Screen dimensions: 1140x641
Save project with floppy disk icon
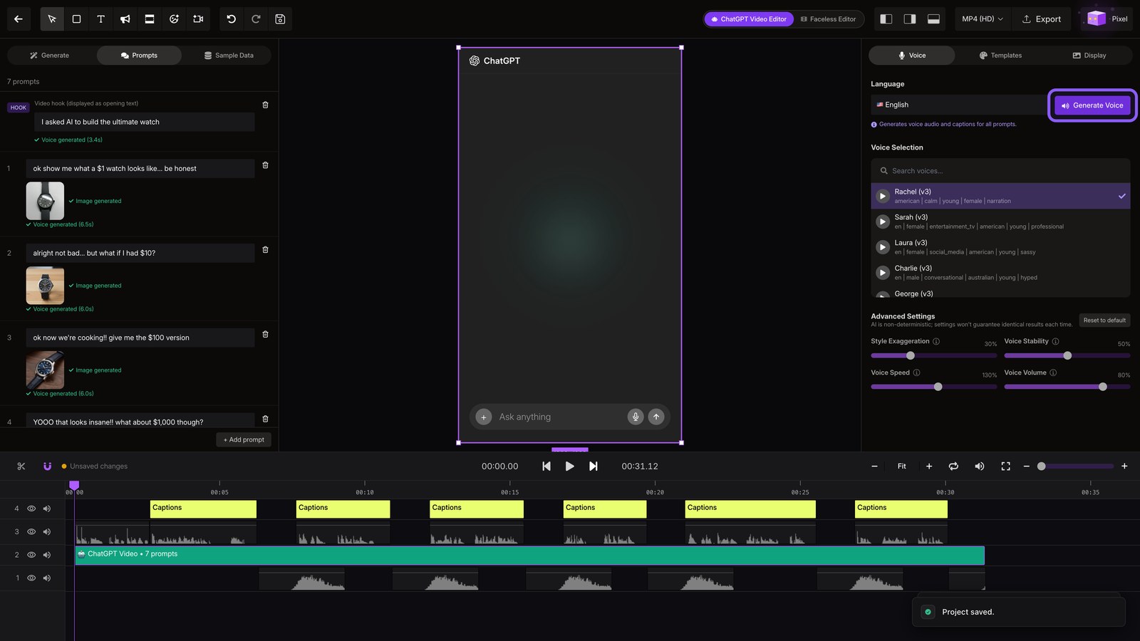(280, 19)
